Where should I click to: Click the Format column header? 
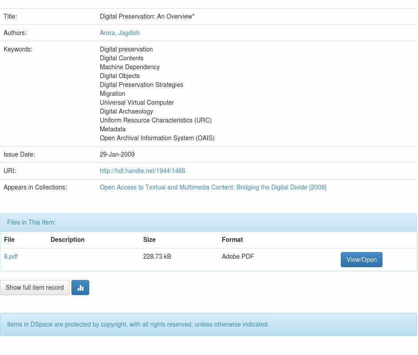[232, 240]
